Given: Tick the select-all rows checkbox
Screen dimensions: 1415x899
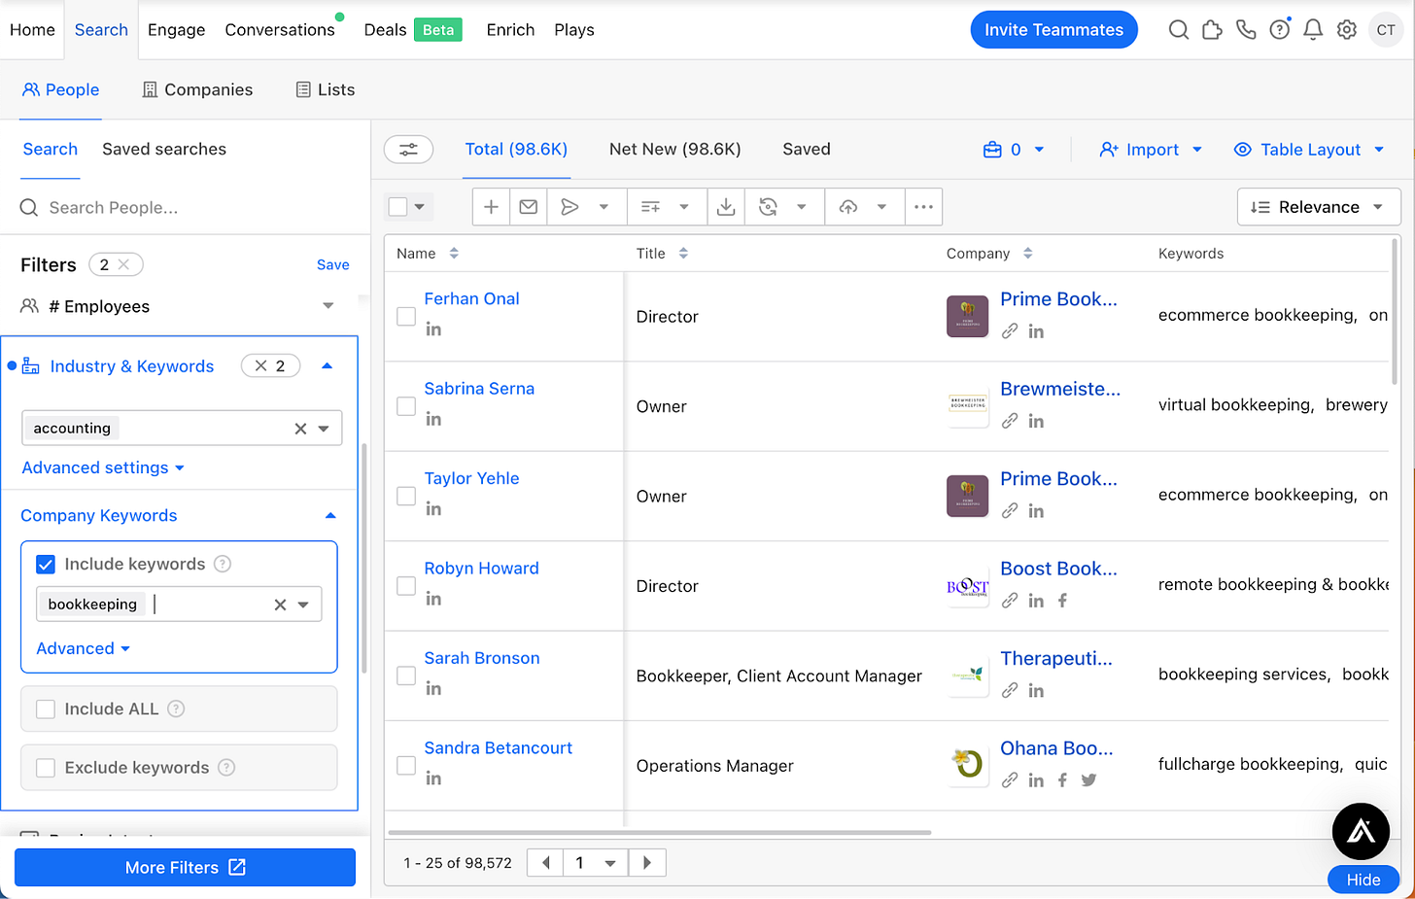Looking at the screenshot, I should coord(397,207).
